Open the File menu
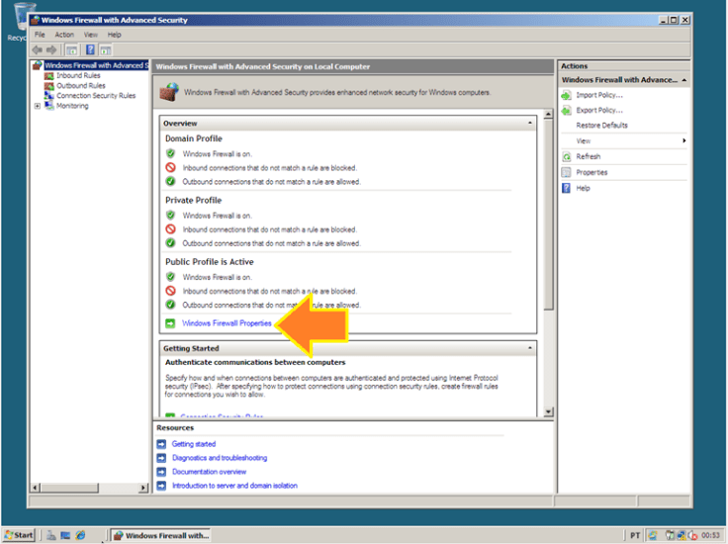Screen dimensions: 728x544 tap(40, 35)
